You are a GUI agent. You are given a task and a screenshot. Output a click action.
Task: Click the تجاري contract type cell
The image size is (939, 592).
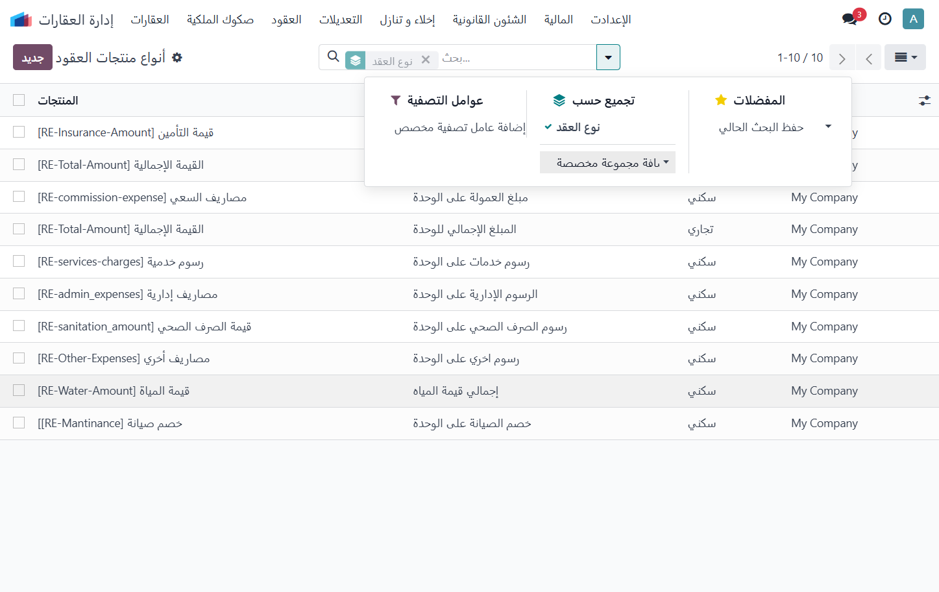(x=701, y=229)
